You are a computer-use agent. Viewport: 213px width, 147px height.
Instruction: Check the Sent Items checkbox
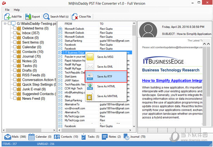pyautogui.click(x=15, y=42)
